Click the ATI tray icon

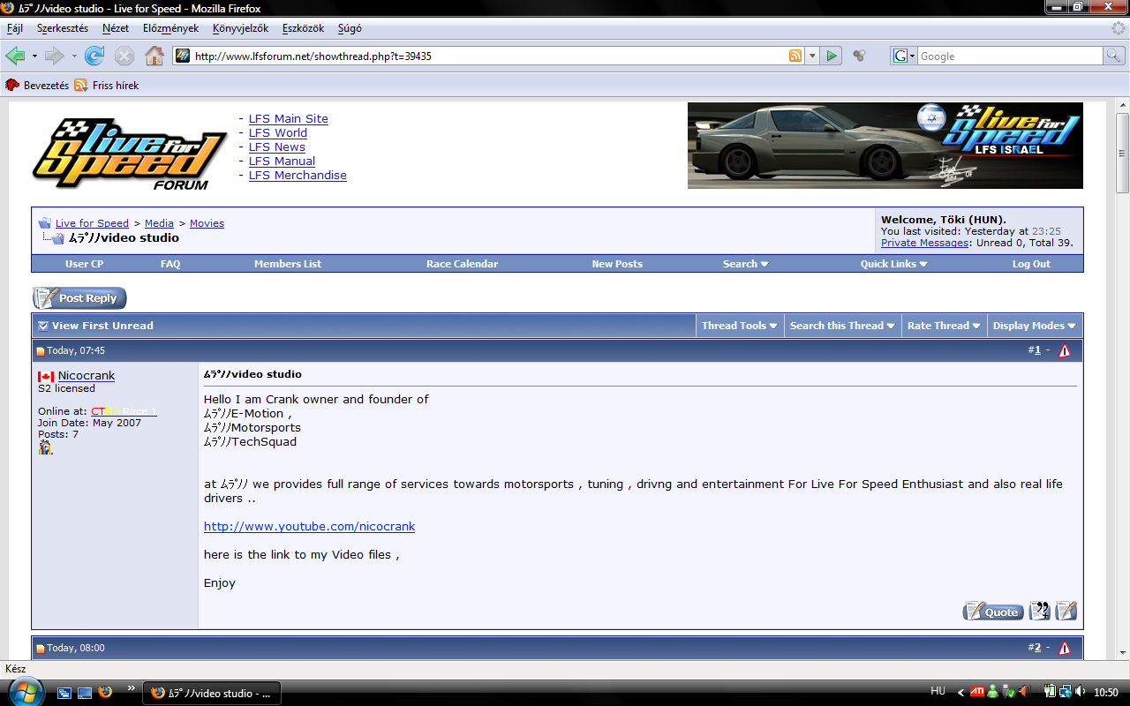[x=977, y=692]
